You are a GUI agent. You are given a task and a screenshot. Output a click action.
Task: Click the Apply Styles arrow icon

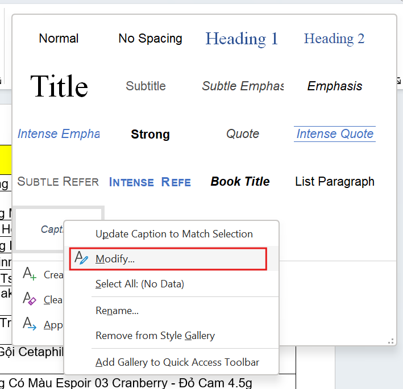coord(30,324)
